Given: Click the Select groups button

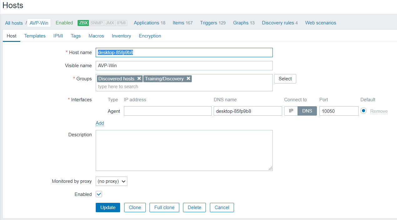Looking at the screenshot, I should [285, 79].
